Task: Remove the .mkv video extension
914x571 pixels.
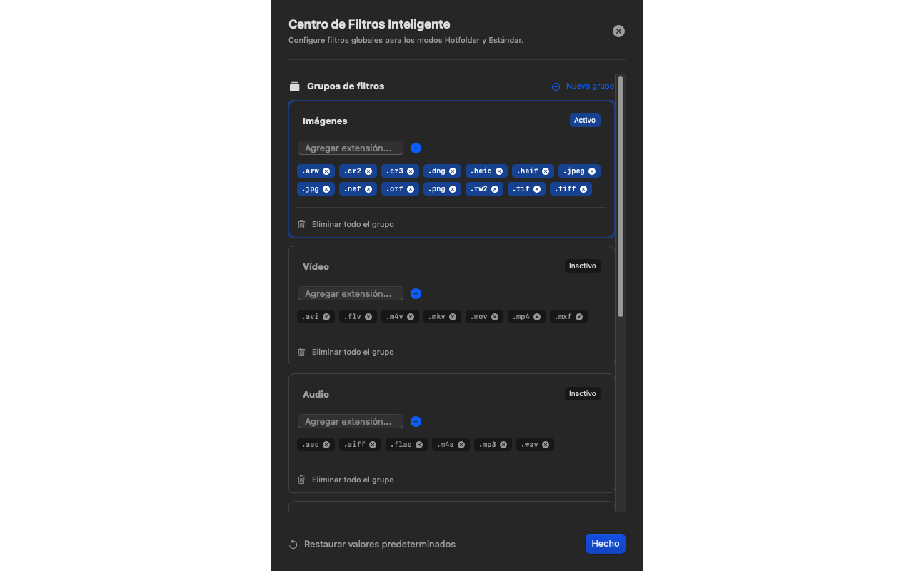Action: click(453, 317)
